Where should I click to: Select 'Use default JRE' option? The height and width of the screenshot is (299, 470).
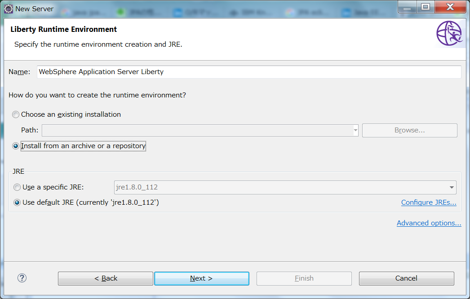[x=17, y=202]
